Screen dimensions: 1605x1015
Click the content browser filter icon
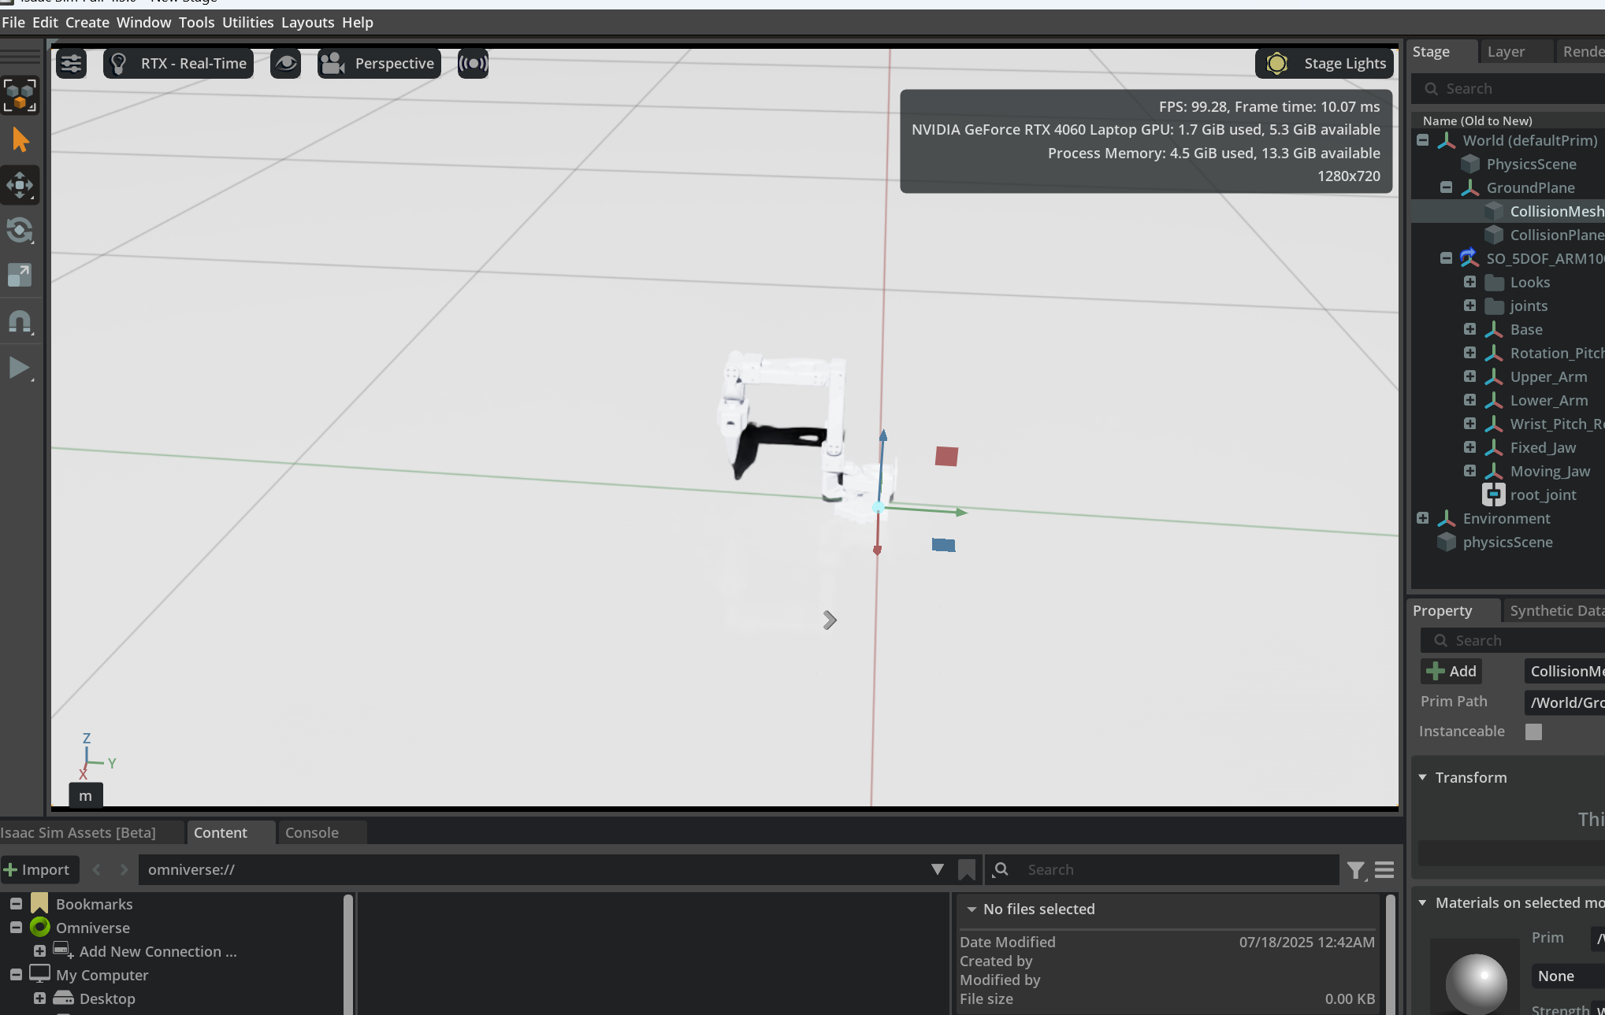[1356, 870]
